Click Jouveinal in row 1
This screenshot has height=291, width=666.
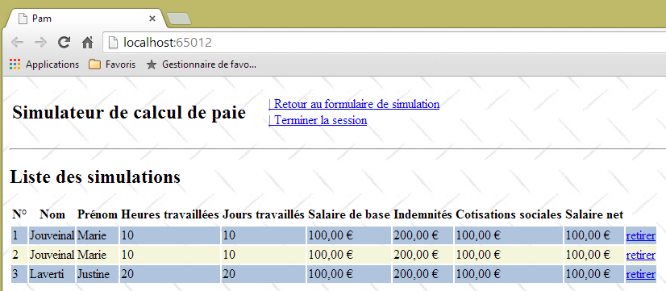(x=52, y=235)
